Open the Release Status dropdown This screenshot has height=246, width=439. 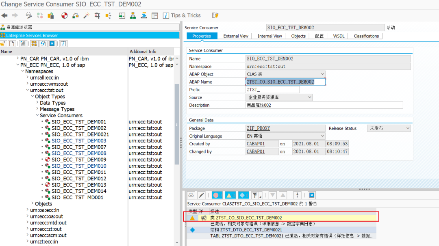(408, 128)
